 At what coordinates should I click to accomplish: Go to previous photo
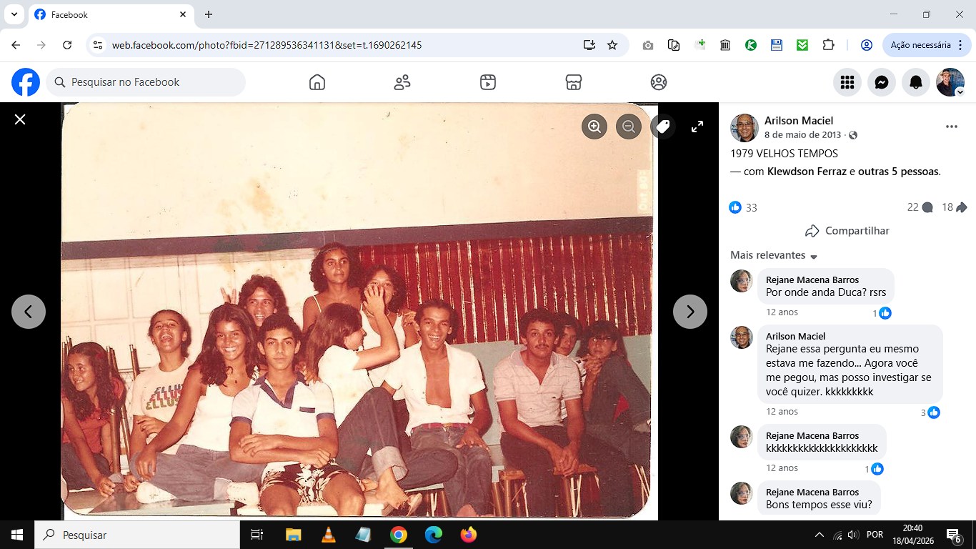[x=29, y=312]
